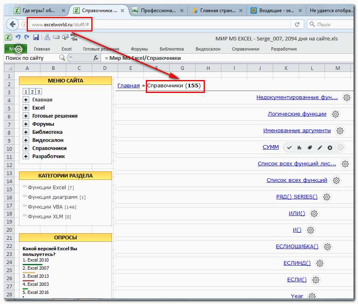Close the Справочники browser tab

(122, 11)
